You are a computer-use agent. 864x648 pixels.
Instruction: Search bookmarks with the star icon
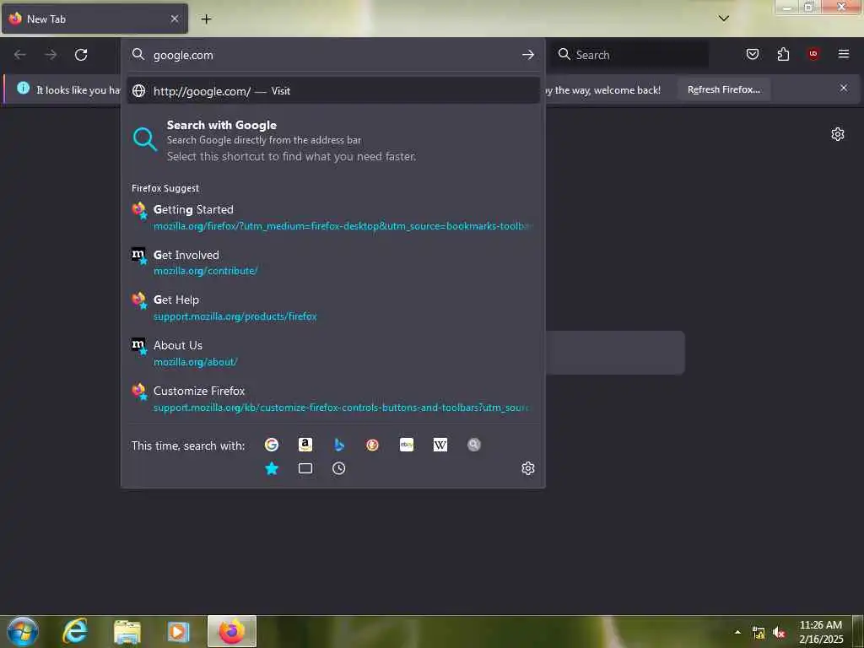pyautogui.click(x=271, y=468)
